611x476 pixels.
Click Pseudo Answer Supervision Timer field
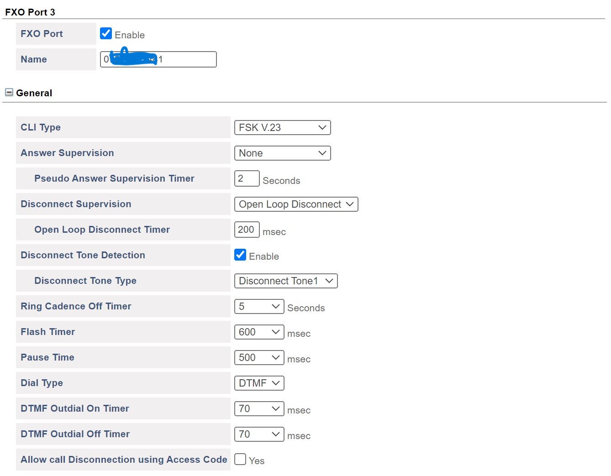[x=247, y=178]
